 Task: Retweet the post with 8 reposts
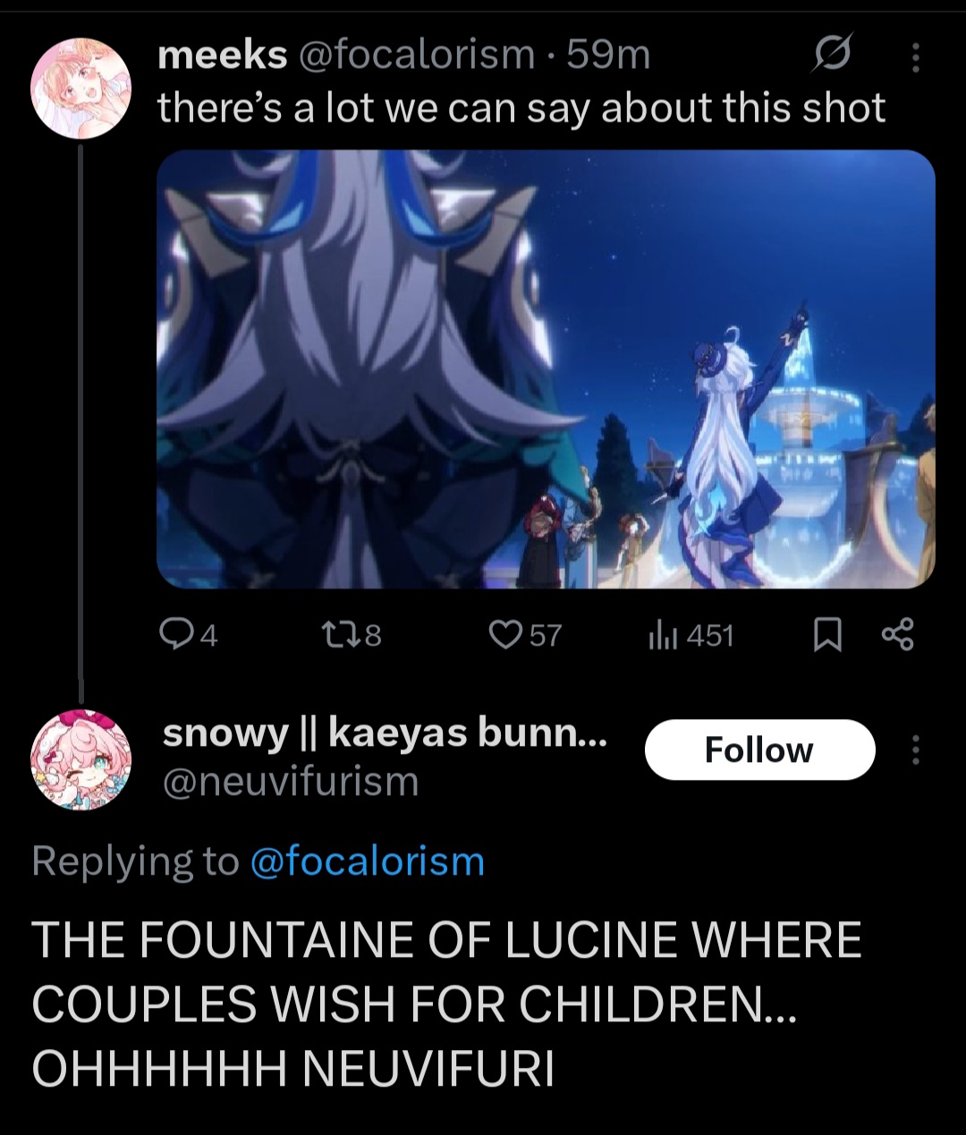click(x=351, y=636)
